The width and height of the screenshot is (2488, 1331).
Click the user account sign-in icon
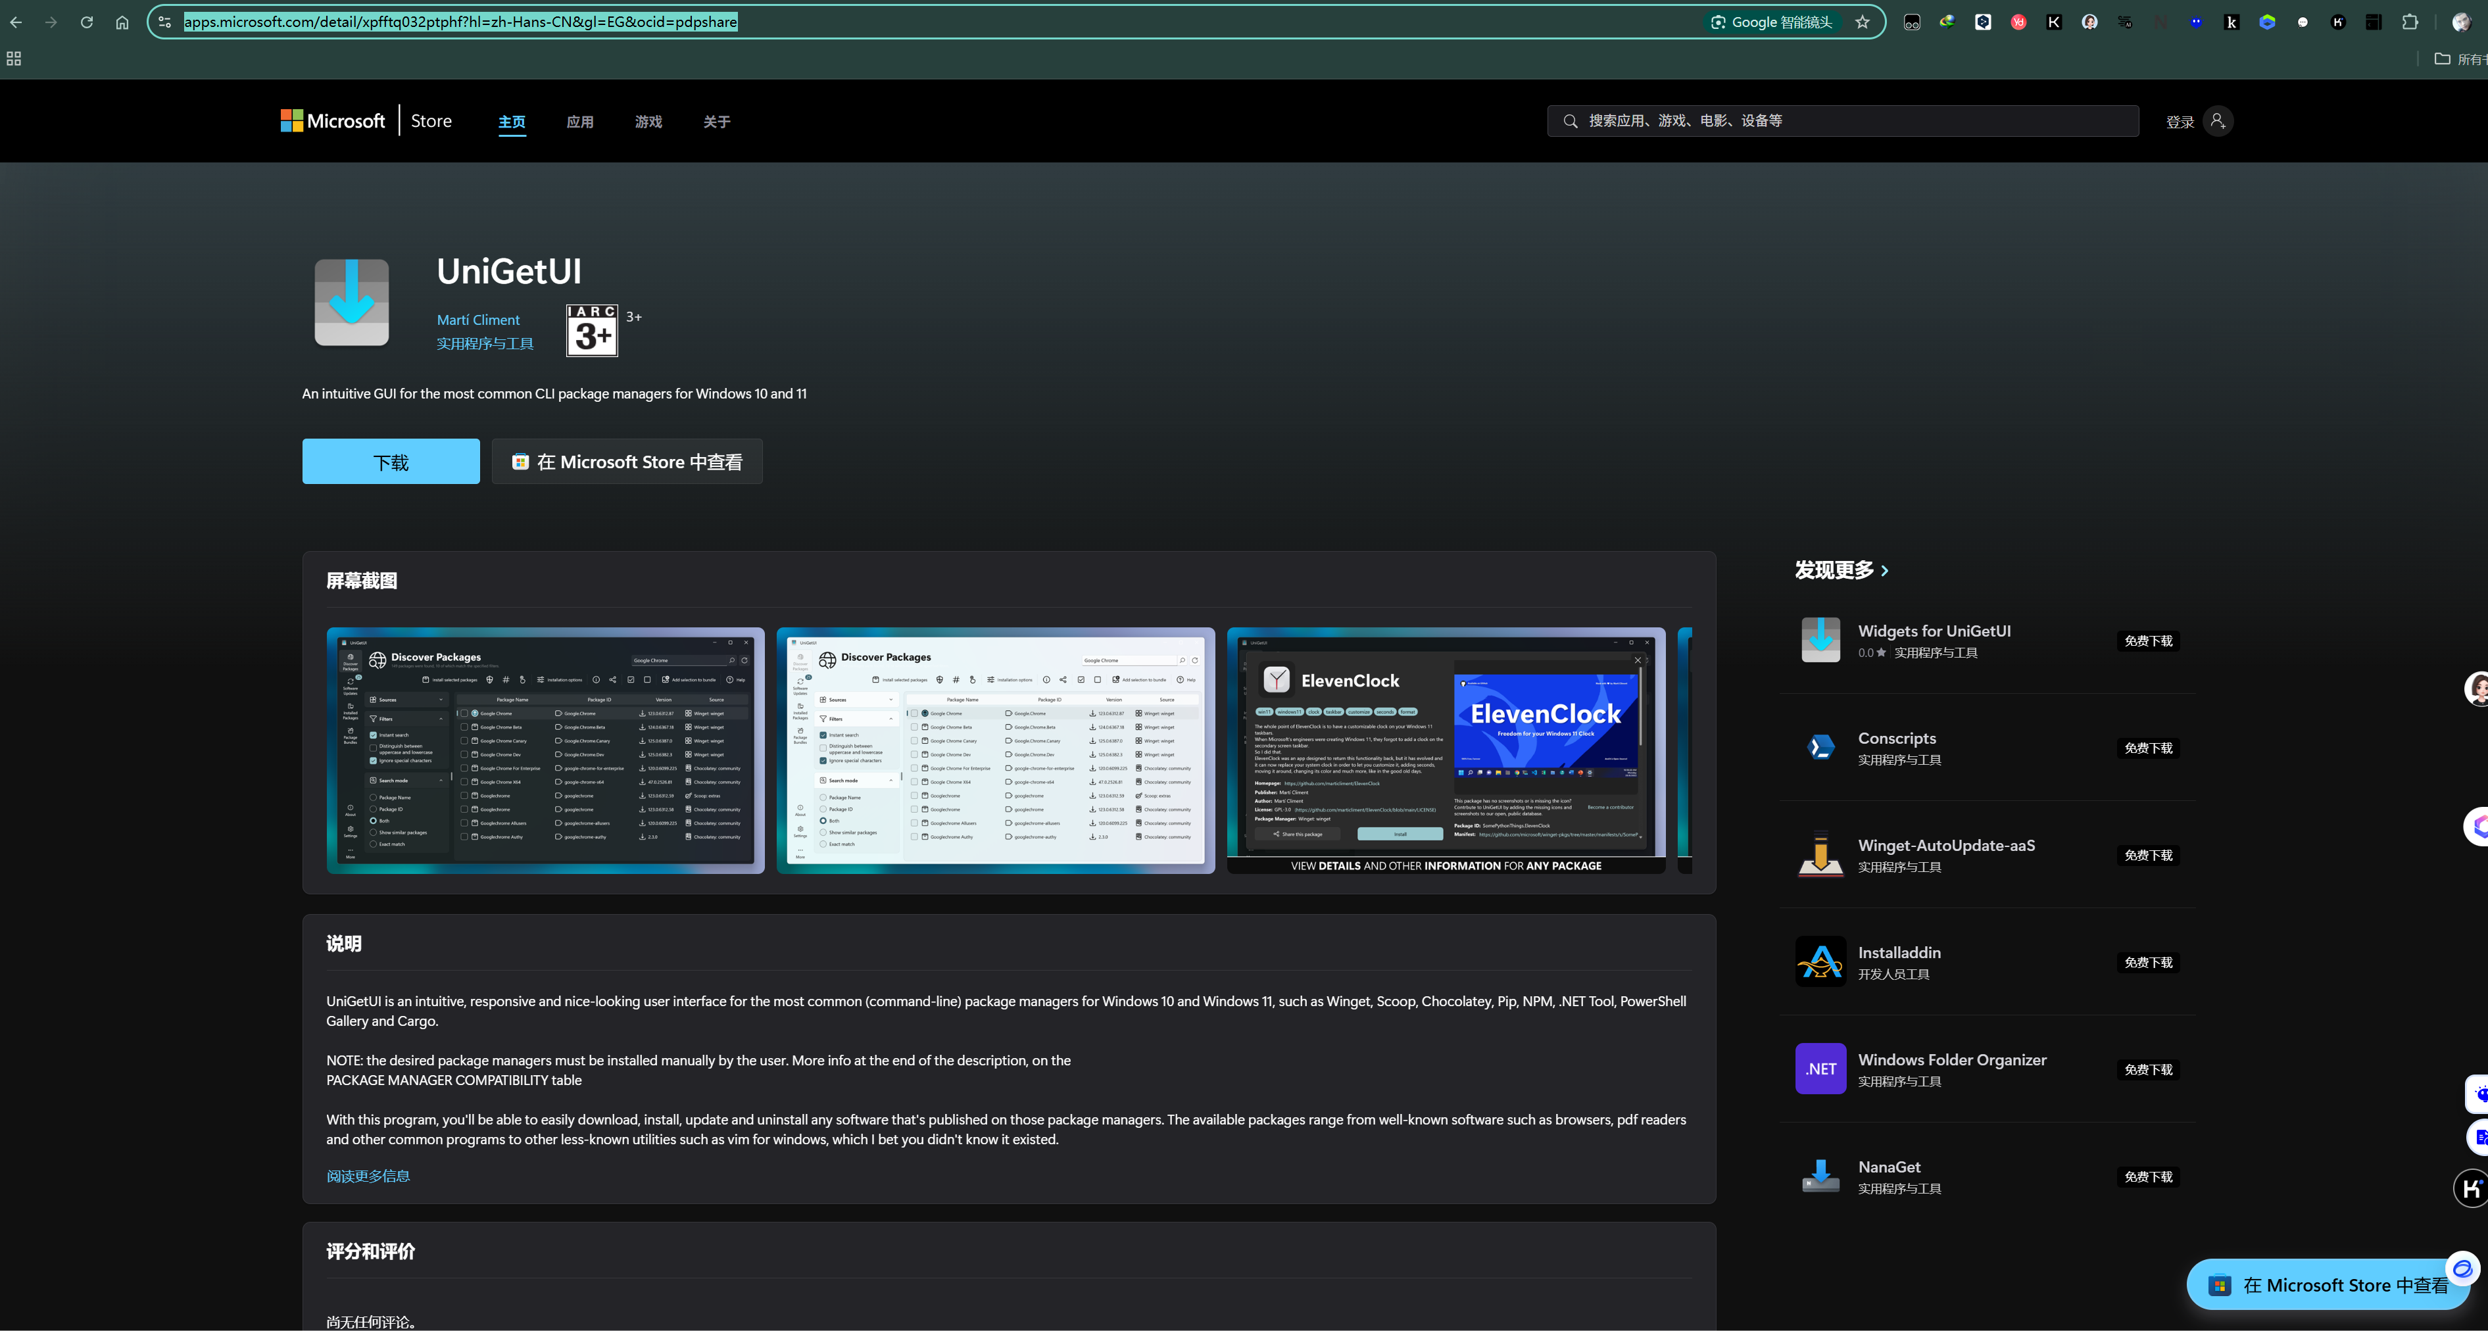(x=2218, y=121)
